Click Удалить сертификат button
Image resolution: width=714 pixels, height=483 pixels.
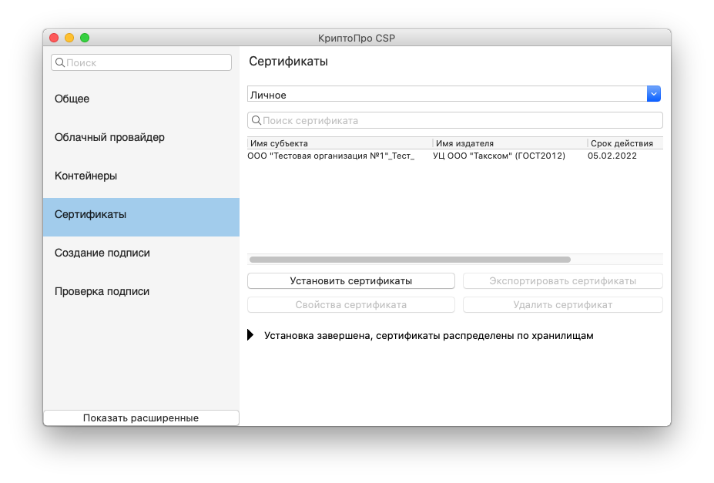tap(563, 304)
